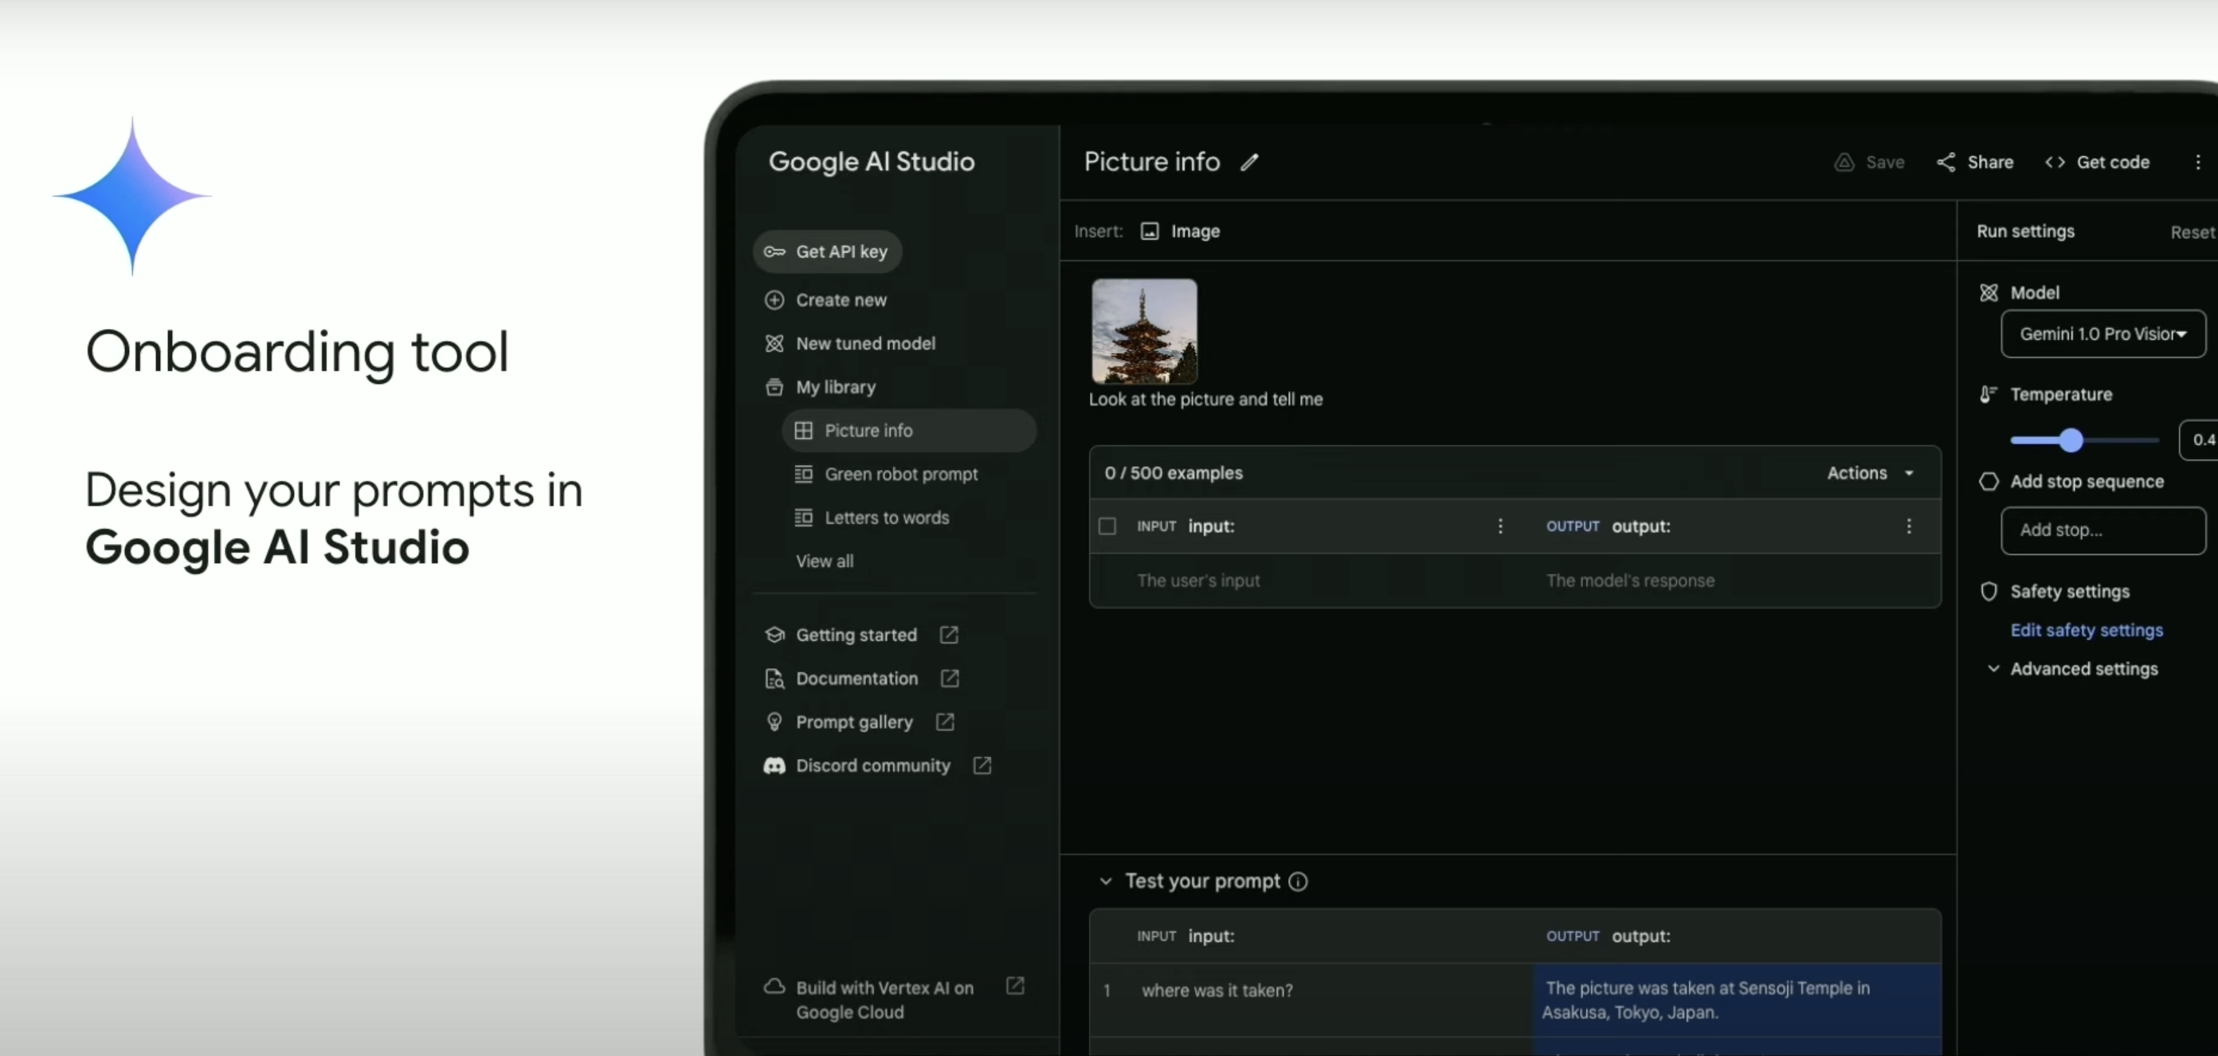Screen dimensions: 2218x1056
Task: Click the Insert Image picture icon
Action: (1150, 231)
